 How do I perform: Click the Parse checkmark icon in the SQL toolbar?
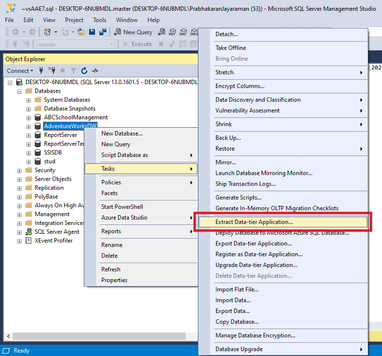[x=172, y=44]
